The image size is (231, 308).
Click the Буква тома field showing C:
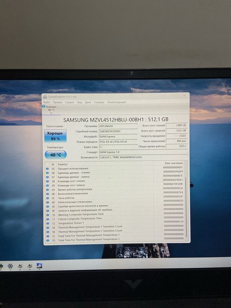tap(118, 147)
